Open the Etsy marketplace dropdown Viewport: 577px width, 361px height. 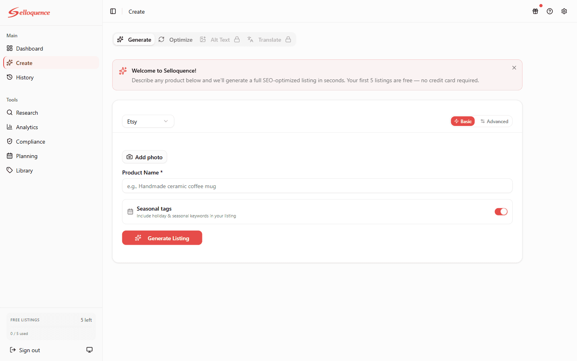[148, 121]
